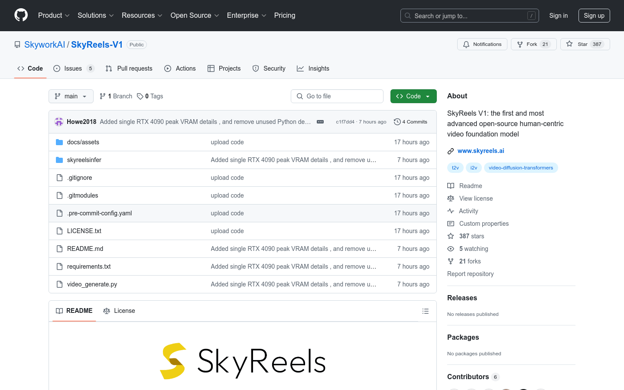Switch to the Security tab
624x390 pixels.
coord(269,68)
